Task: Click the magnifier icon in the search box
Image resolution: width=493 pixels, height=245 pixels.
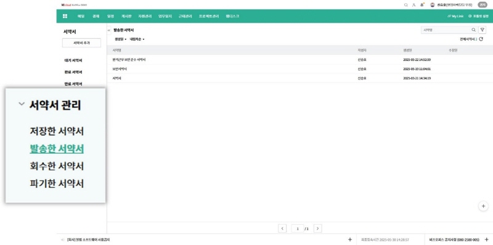Action: 473,30
